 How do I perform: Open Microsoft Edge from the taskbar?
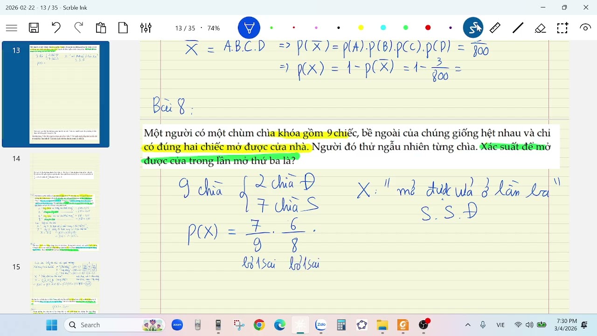pyautogui.click(x=280, y=325)
